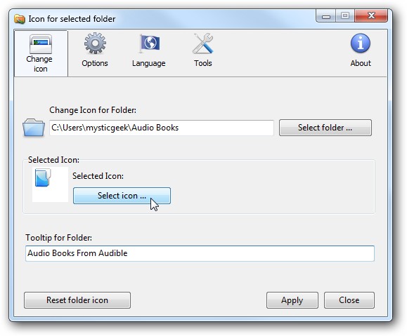Switch to the Language tab label
The height and width of the screenshot is (336, 407).
pyautogui.click(x=149, y=63)
